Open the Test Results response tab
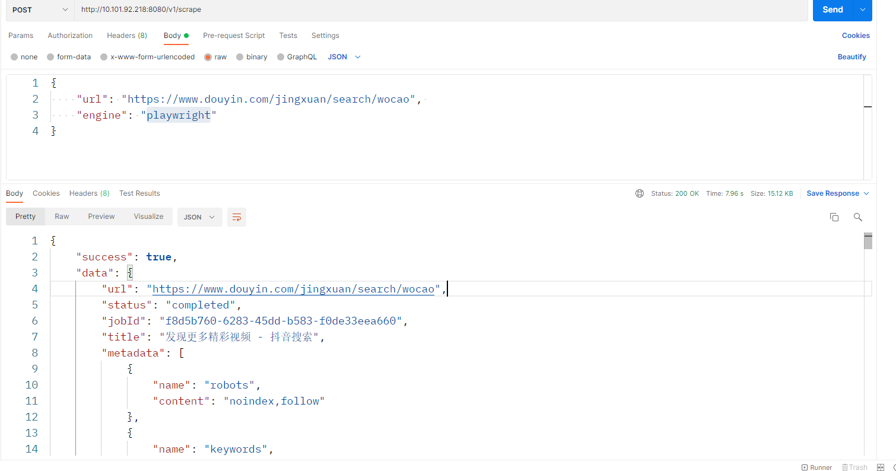The height and width of the screenshot is (471, 896). click(x=139, y=193)
